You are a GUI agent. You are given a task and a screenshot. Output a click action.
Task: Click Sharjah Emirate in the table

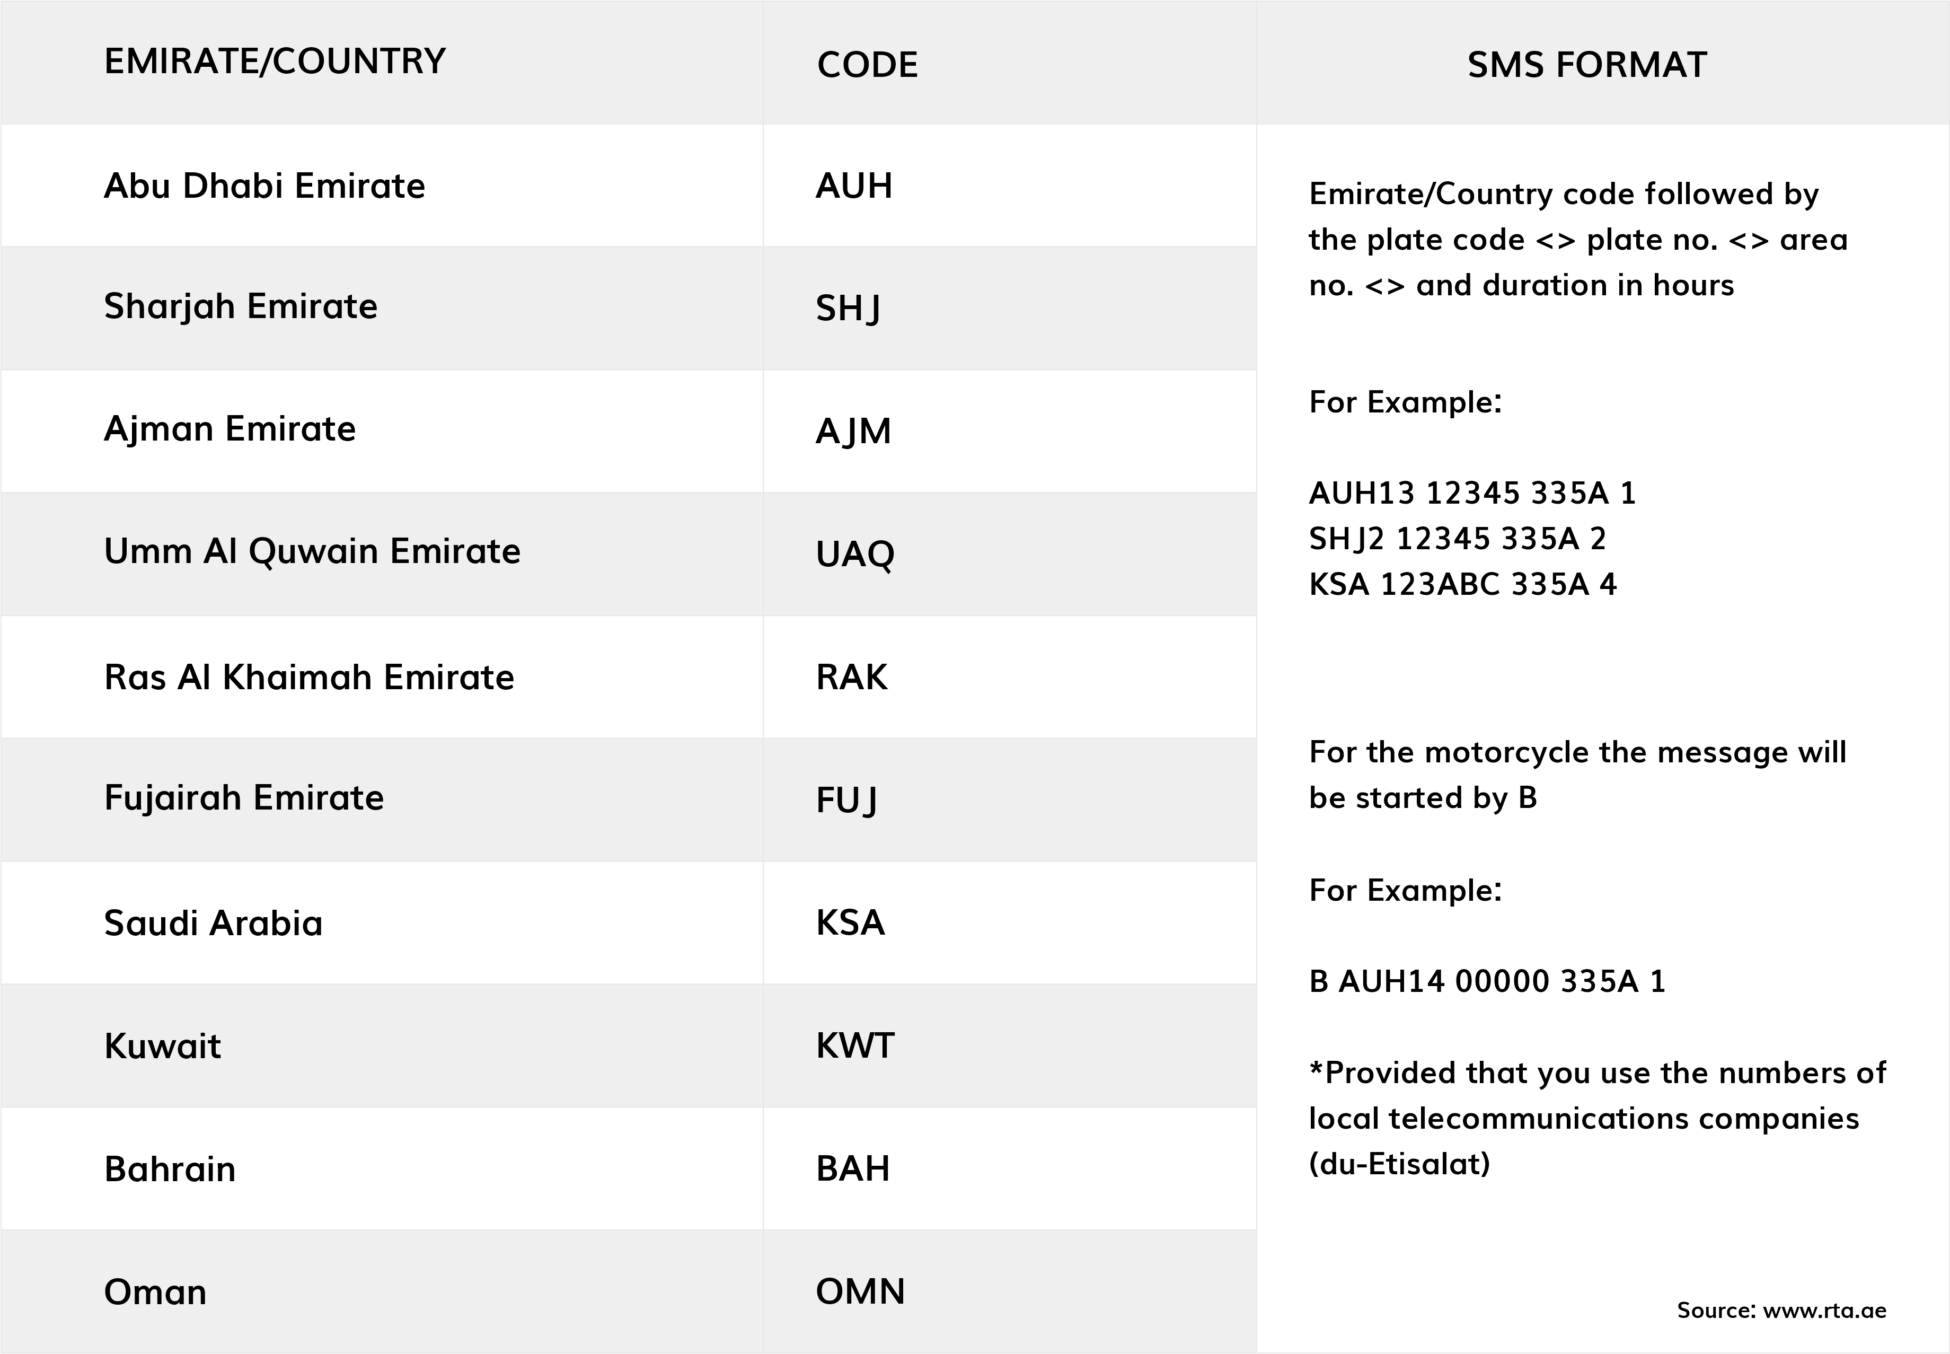click(240, 307)
